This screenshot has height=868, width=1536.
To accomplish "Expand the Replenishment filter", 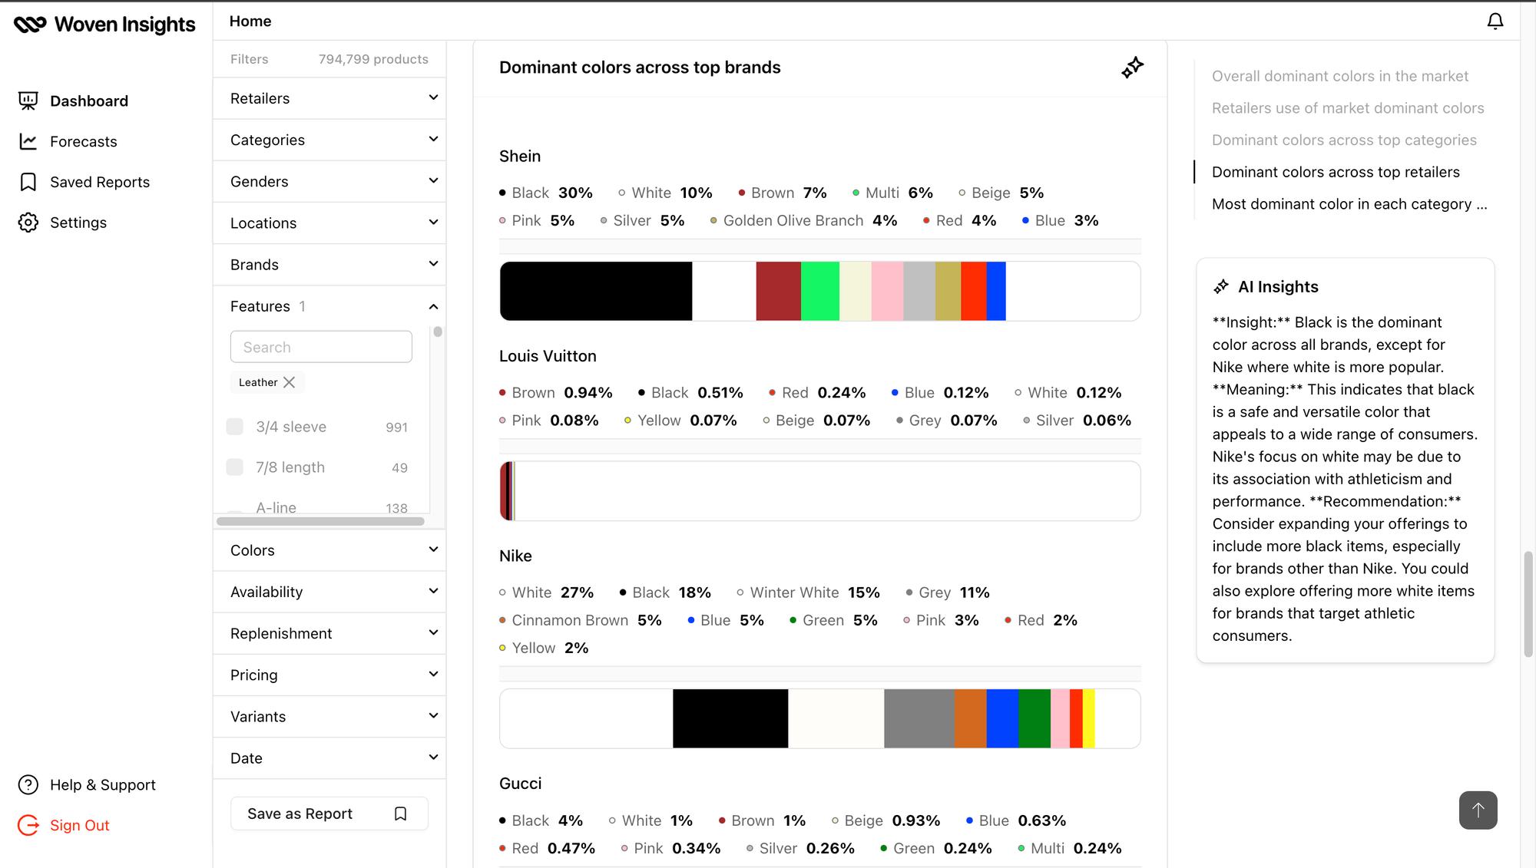I will [x=329, y=633].
